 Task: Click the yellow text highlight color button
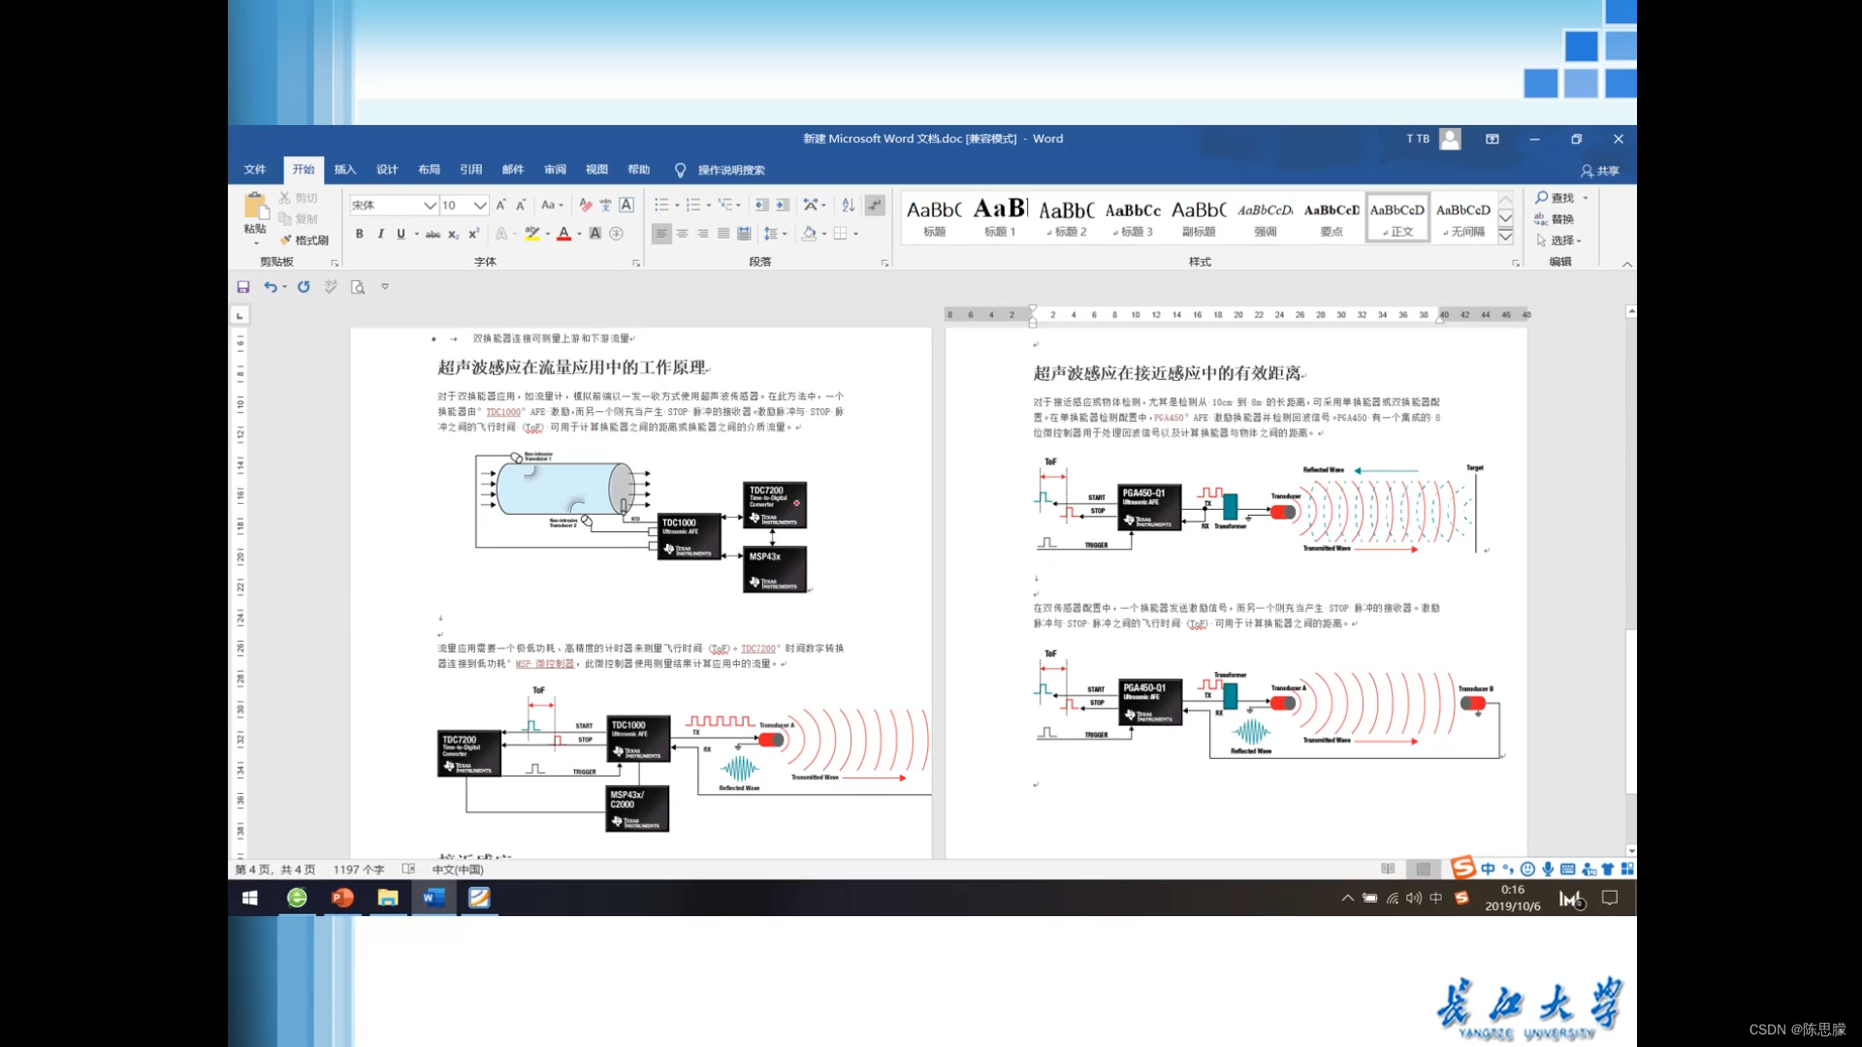[x=531, y=234]
